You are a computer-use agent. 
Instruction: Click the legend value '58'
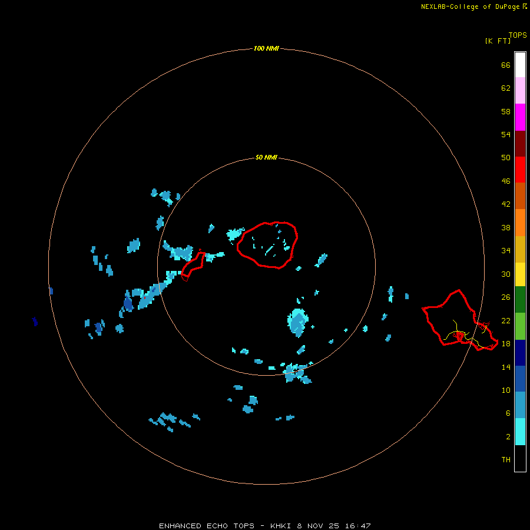pyautogui.click(x=506, y=111)
